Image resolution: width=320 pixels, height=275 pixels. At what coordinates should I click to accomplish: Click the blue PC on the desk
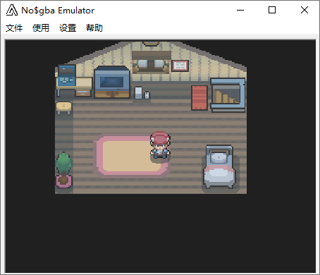pos(67,75)
